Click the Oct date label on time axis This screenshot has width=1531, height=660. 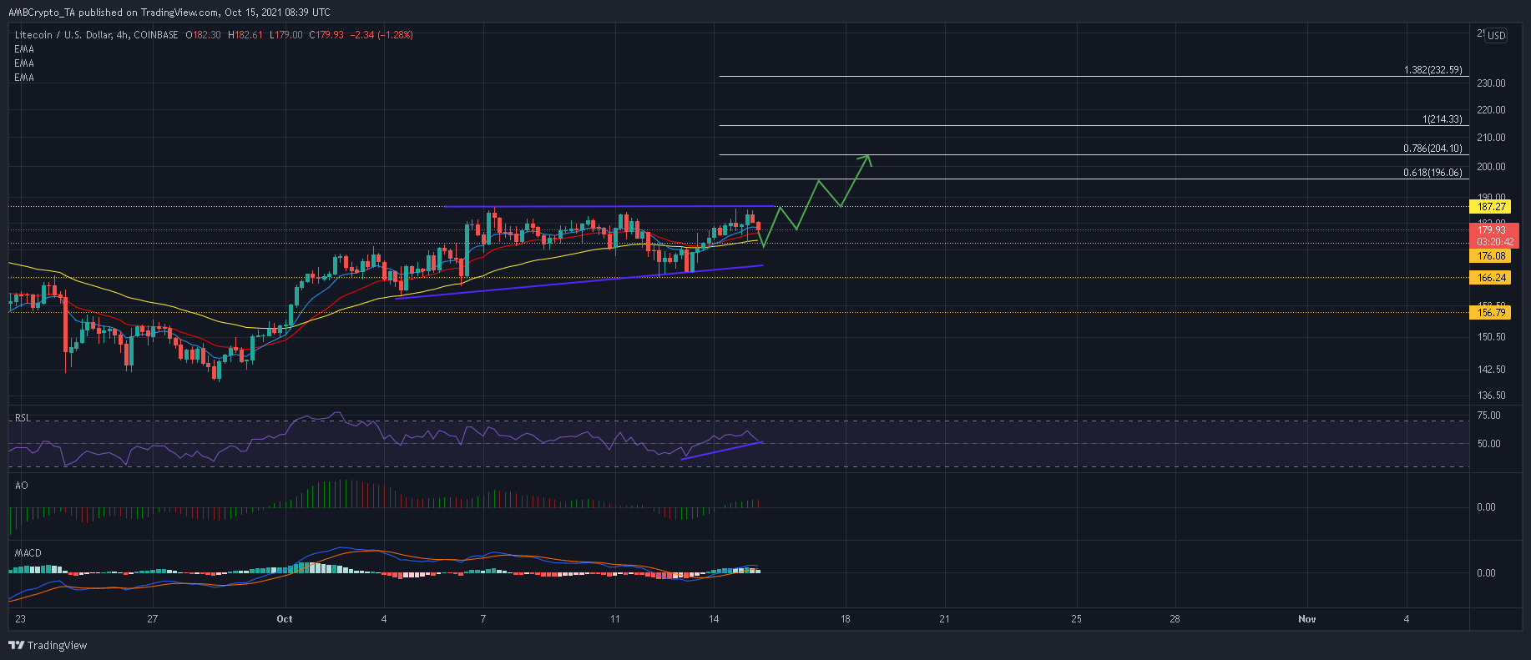(x=285, y=619)
